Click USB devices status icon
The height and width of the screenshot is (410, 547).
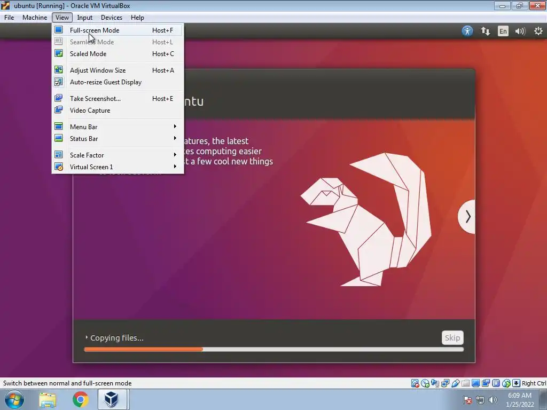pos(455,383)
